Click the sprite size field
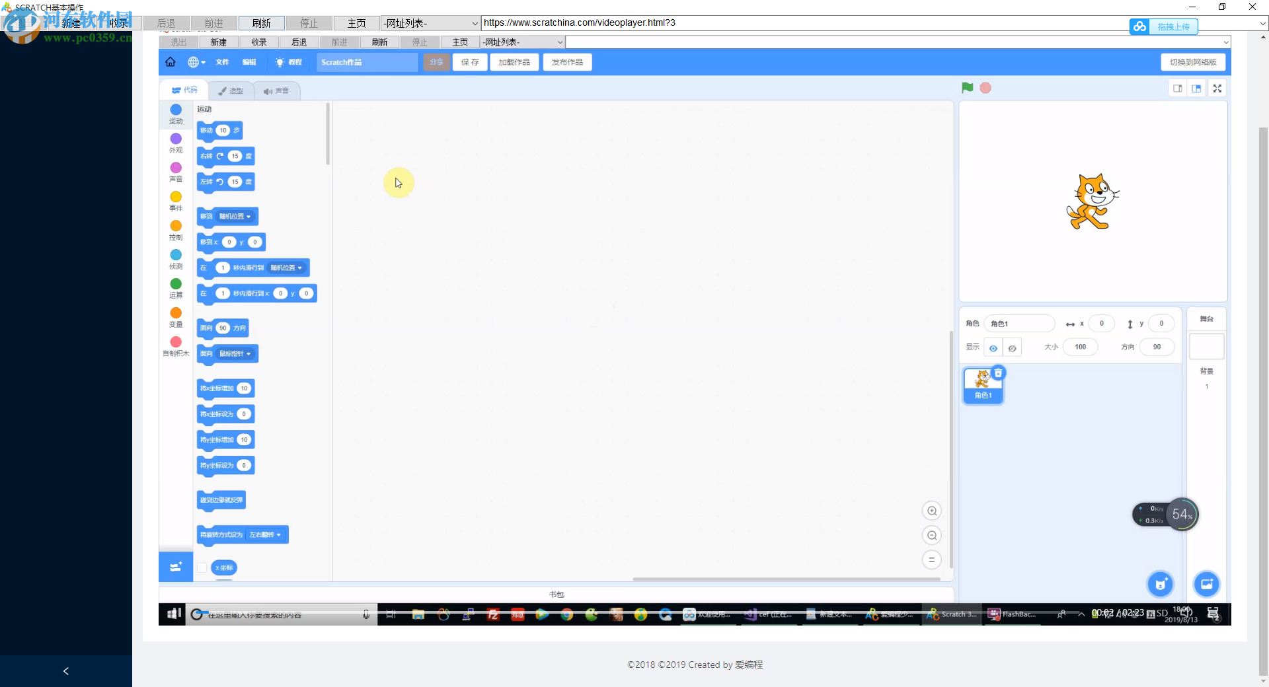 coord(1080,347)
